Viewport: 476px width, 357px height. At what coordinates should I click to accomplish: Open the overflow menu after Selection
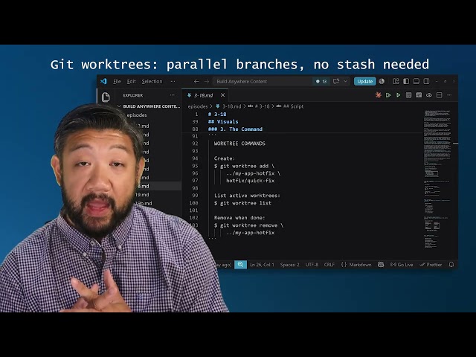pyautogui.click(x=173, y=81)
